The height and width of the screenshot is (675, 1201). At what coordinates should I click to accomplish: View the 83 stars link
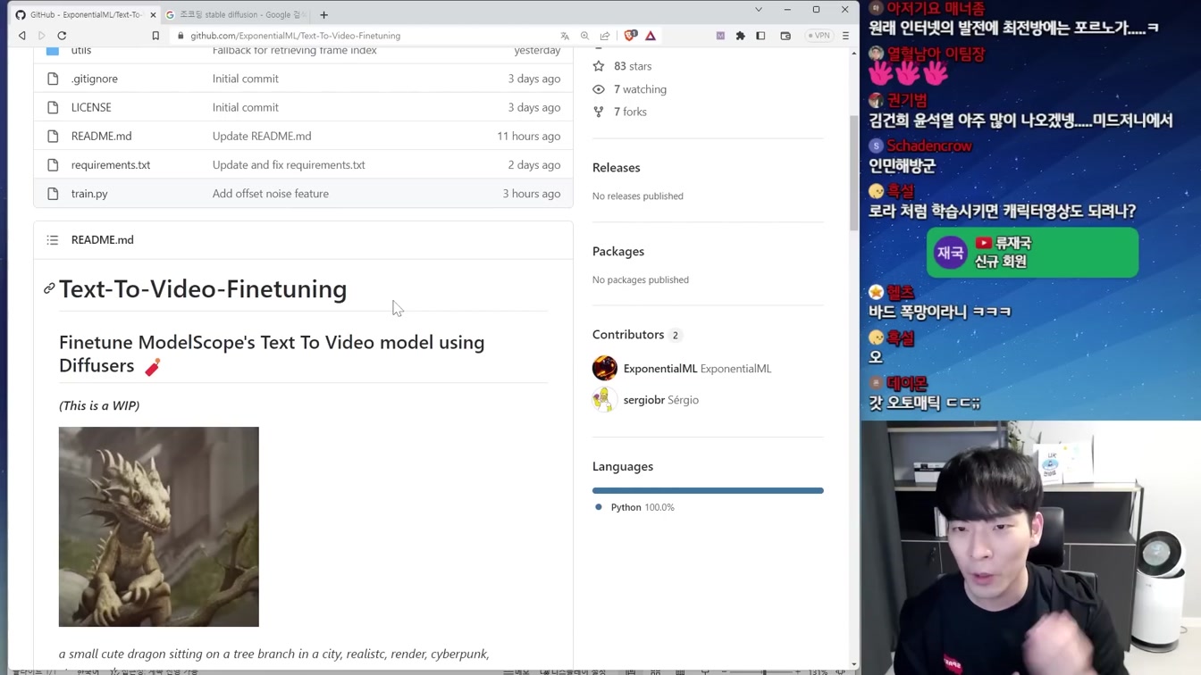click(633, 66)
